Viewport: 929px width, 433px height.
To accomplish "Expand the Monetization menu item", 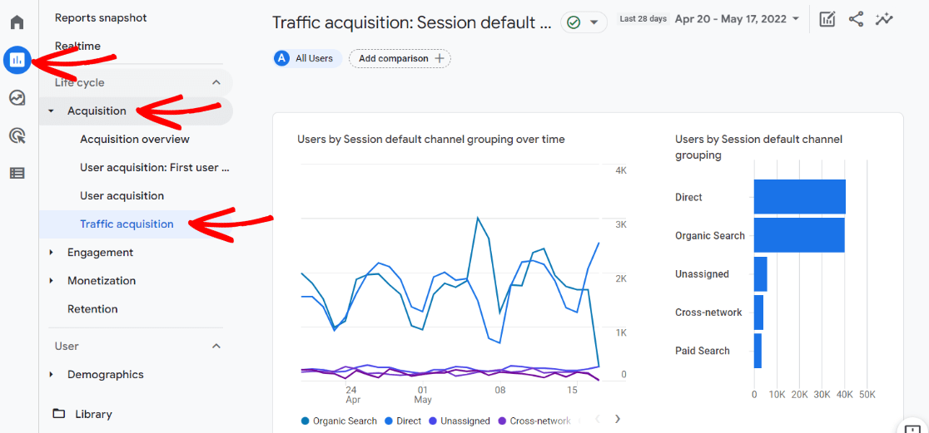I will point(102,280).
